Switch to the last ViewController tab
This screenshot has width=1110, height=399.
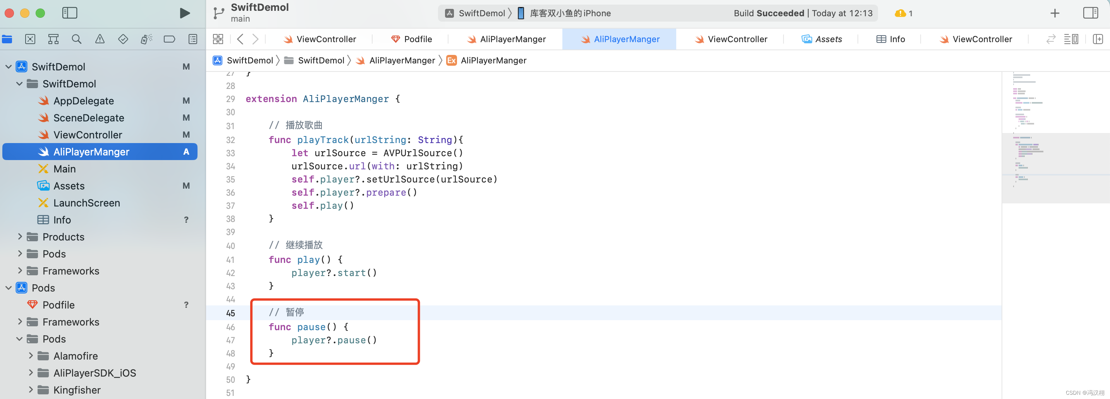(976, 39)
